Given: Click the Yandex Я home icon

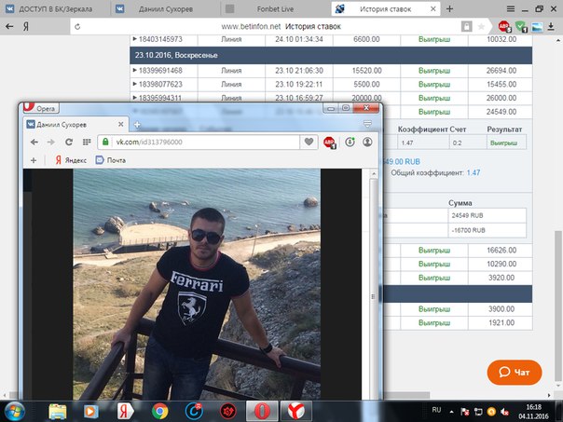Looking at the screenshot, I should (26, 26).
